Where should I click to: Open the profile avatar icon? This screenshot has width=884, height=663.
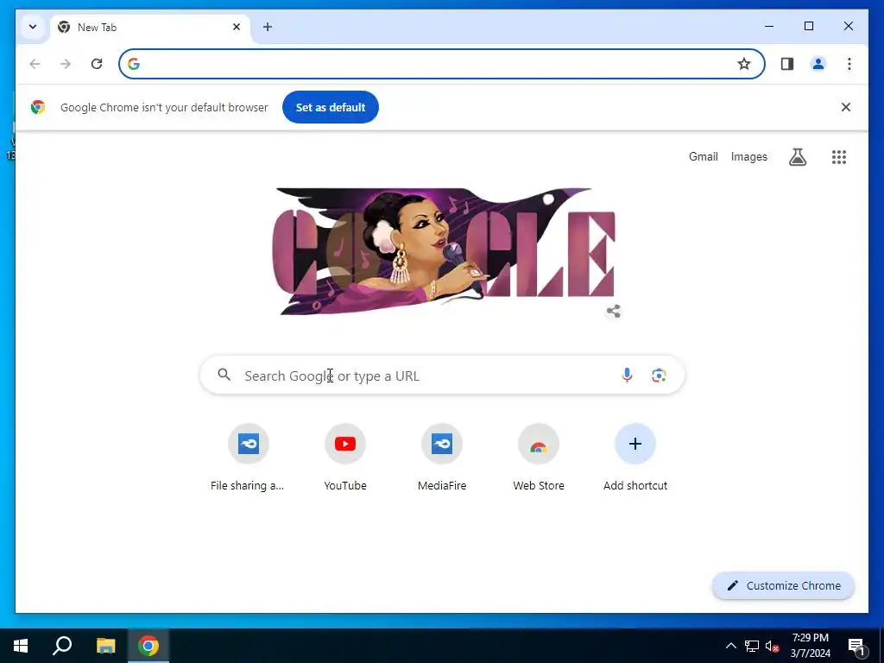click(818, 64)
